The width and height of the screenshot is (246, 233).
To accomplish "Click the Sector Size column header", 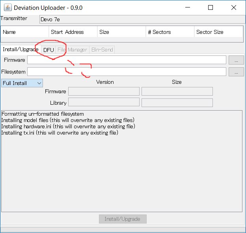I will pos(218,32).
